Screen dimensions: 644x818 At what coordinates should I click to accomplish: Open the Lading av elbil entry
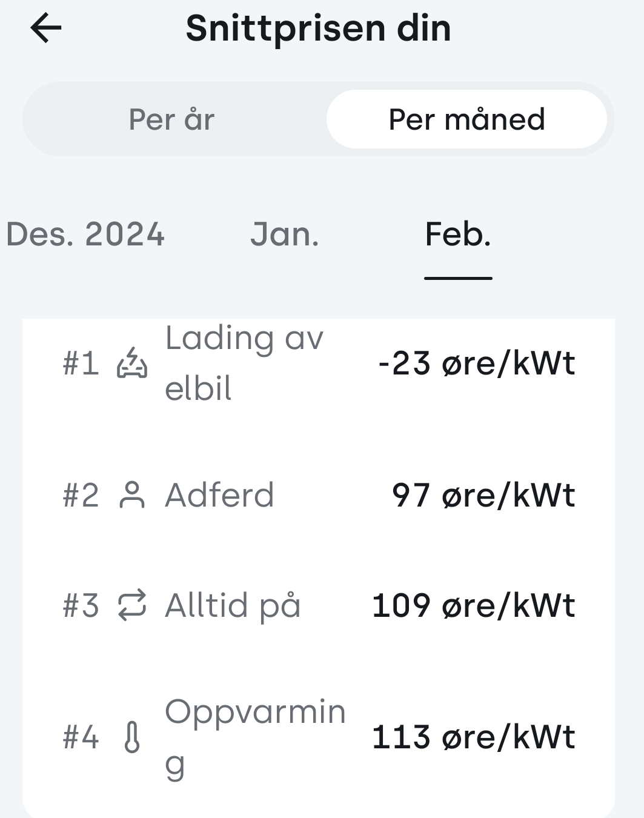pyautogui.click(x=319, y=364)
